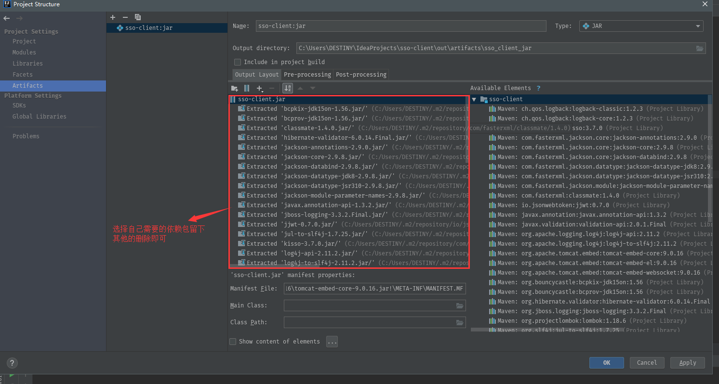Copy the selected artifact icon
This screenshot has width=719, height=384.
pyautogui.click(x=138, y=17)
